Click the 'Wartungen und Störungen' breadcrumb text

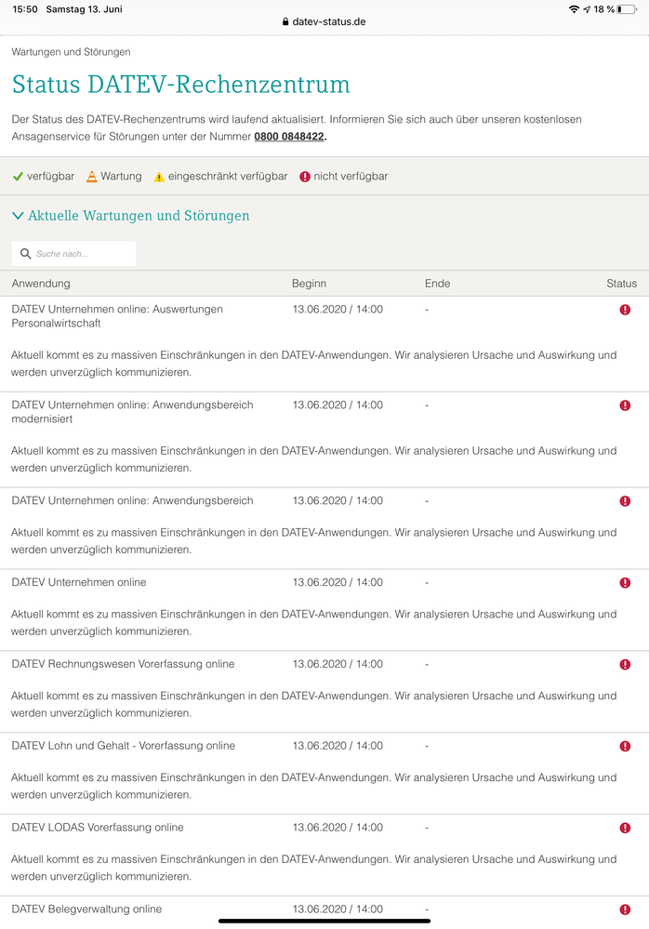tap(71, 52)
